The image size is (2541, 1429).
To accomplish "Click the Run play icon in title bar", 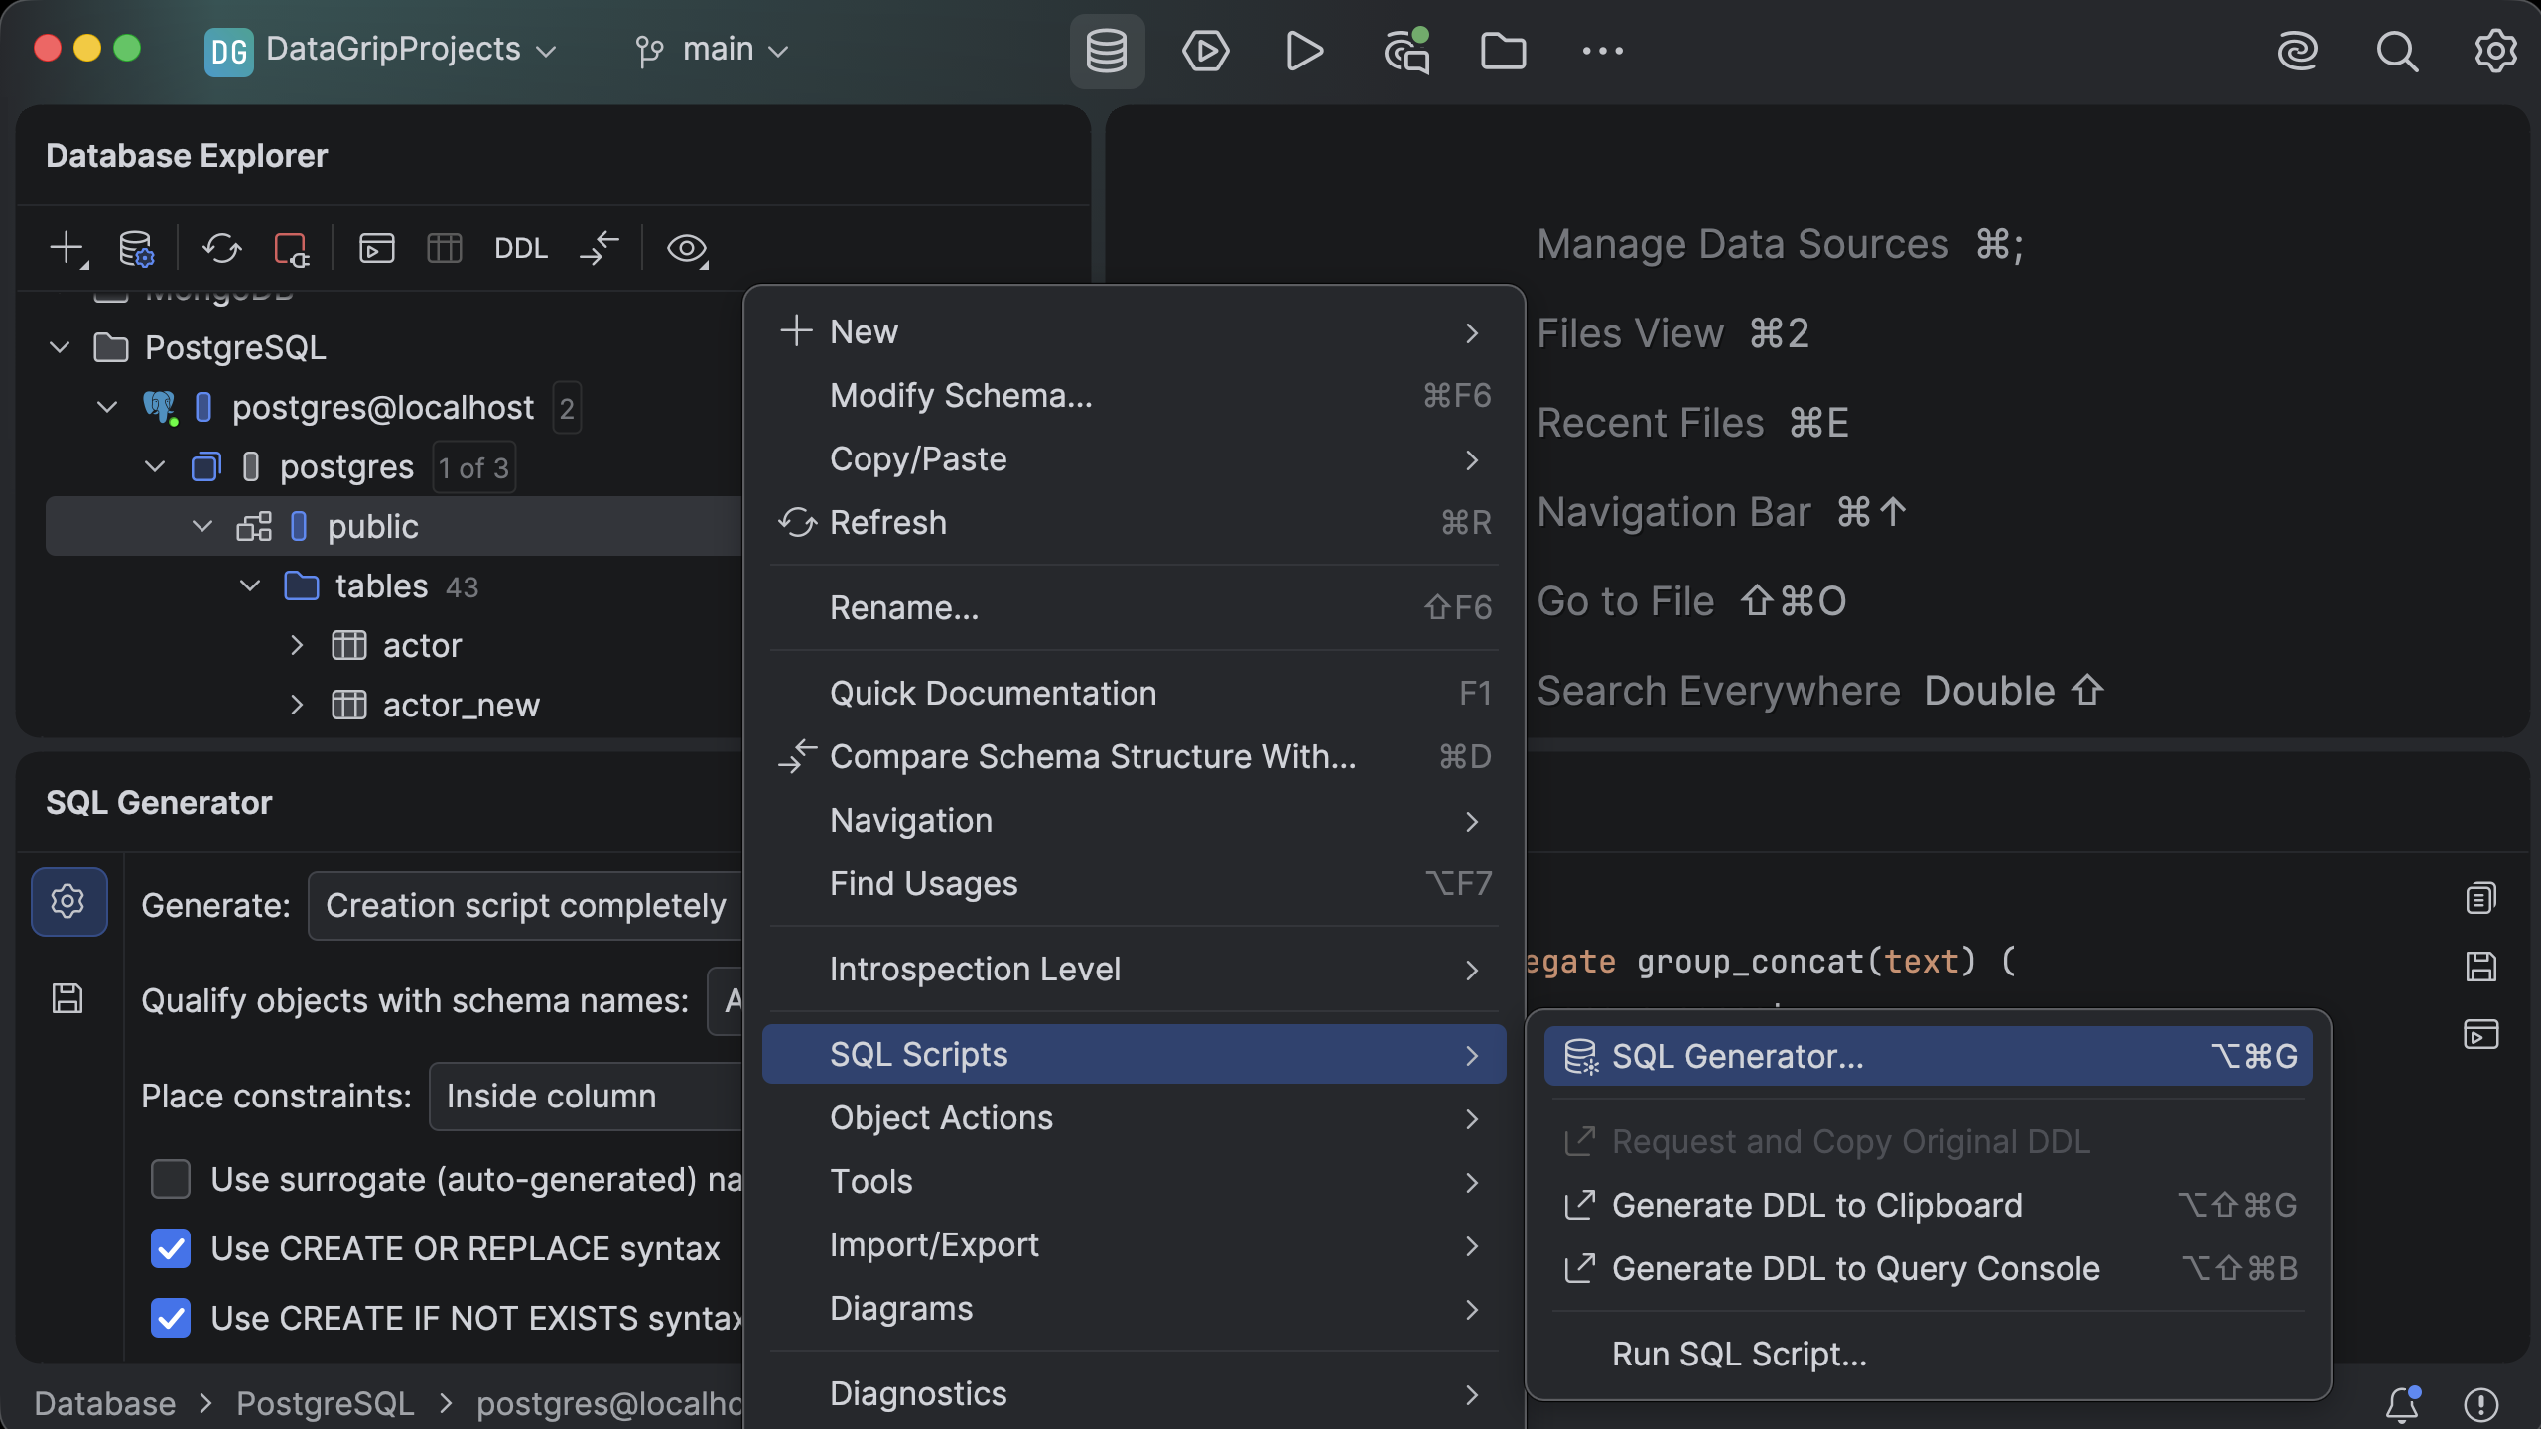I will pyautogui.click(x=1304, y=51).
